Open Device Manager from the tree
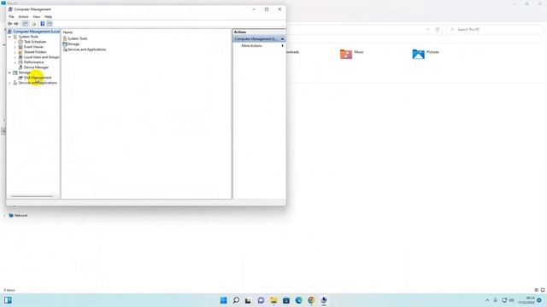The image size is (547, 307). pyautogui.click(x=36, y=67)
